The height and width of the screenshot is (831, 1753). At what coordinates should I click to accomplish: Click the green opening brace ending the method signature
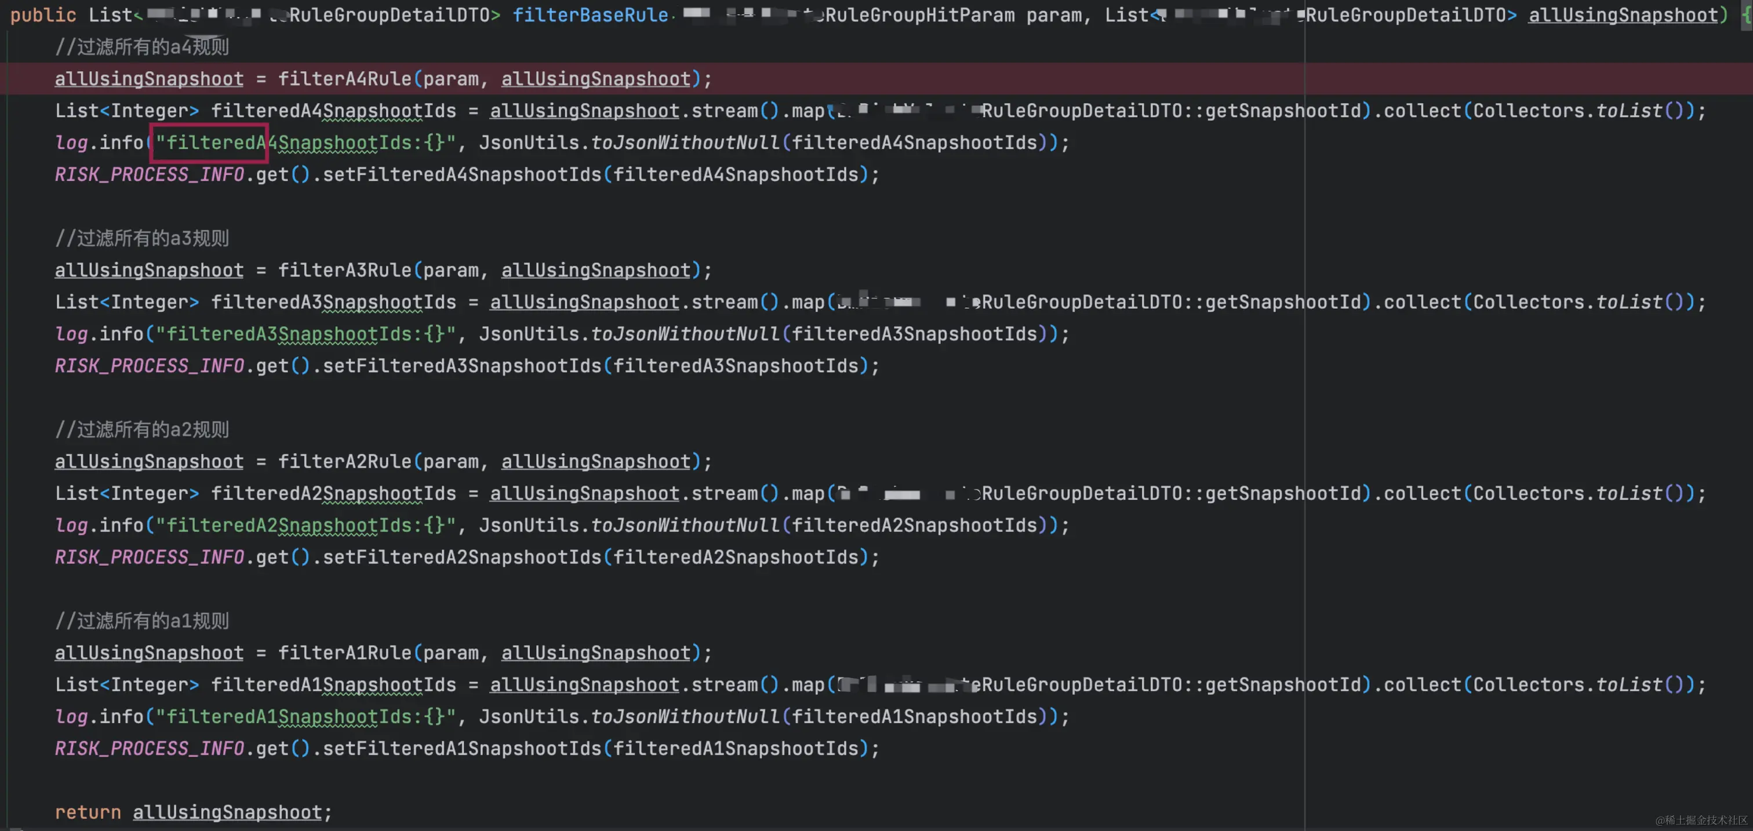coord(1746,15)
